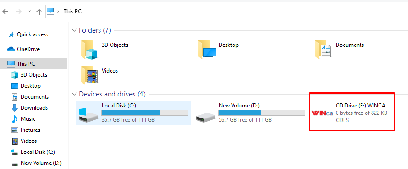408x169 pixels.
Task: Click the Documents icon in sidebar
Action: [x=15, y=97]
